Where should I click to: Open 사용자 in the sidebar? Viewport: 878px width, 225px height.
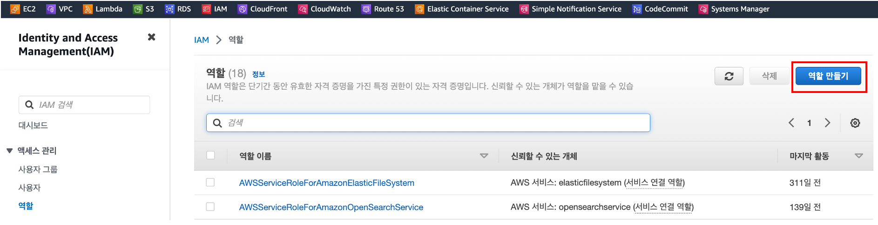point(29,187)
